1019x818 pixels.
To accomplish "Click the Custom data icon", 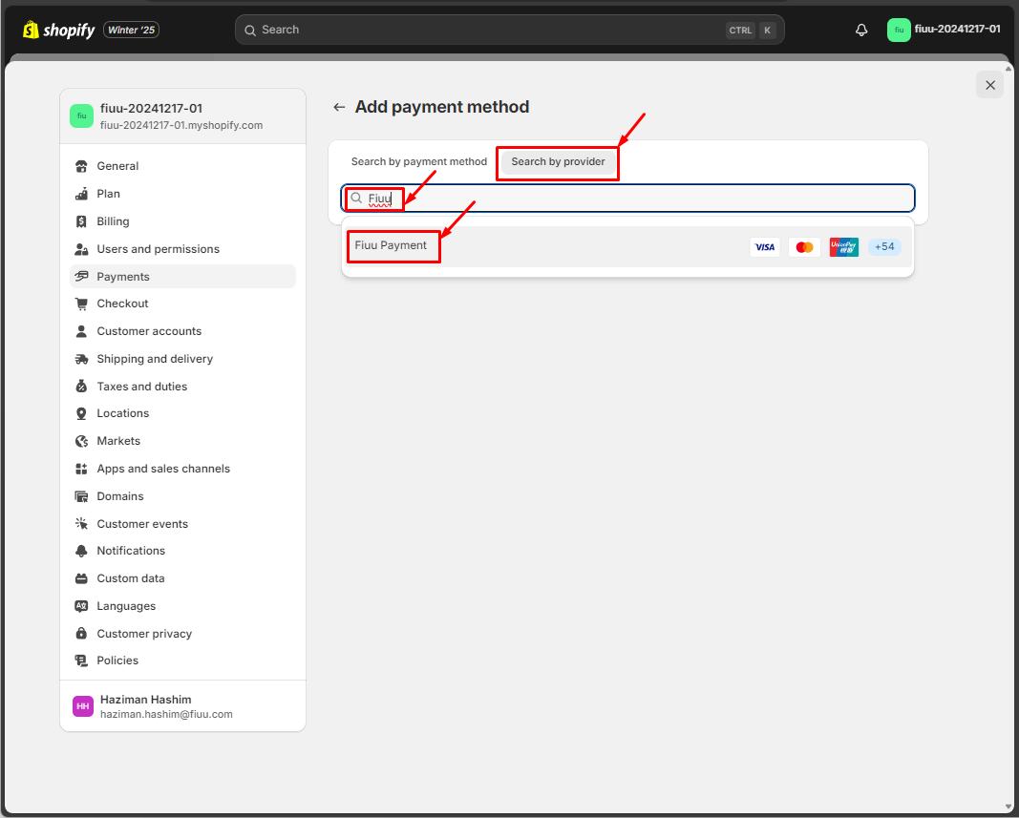I will (81, 578).
